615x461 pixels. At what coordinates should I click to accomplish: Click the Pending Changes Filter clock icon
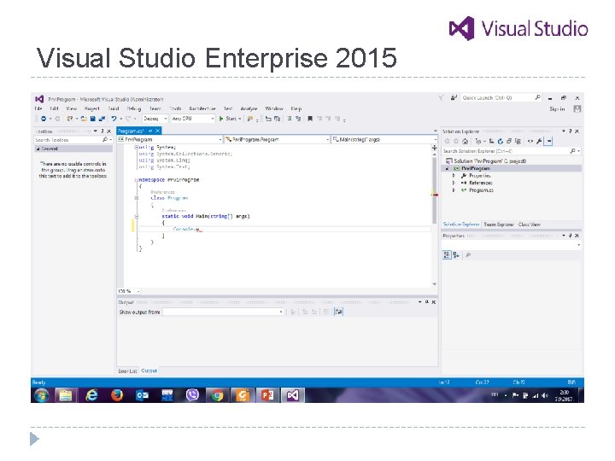pos(478,141)
